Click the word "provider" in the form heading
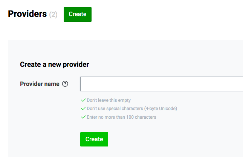243x157 pixels. [x=76, y=65]
